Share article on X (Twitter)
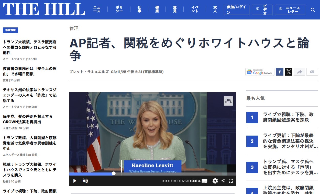 pos(289,72)
